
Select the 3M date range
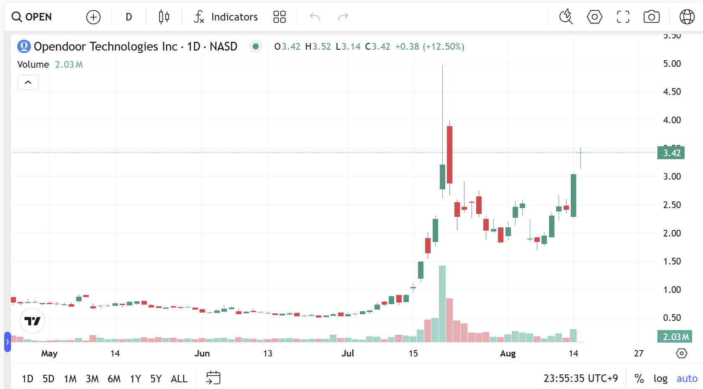92,379
